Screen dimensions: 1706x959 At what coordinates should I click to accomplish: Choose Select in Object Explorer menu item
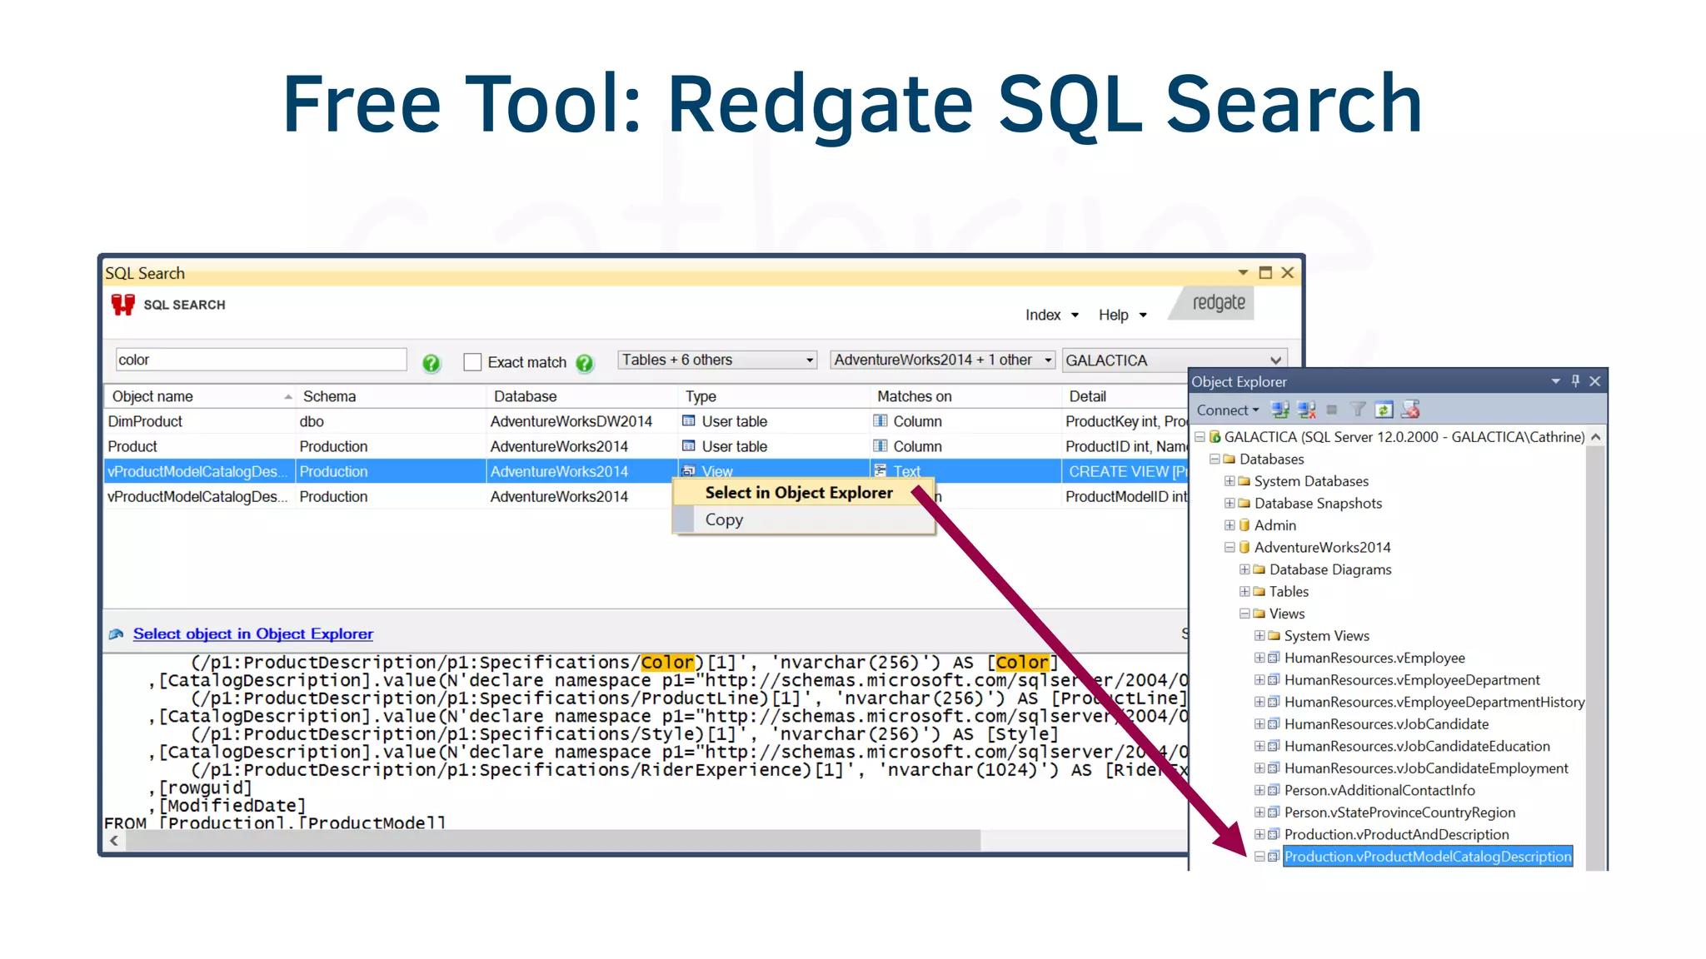click(803, 493)
